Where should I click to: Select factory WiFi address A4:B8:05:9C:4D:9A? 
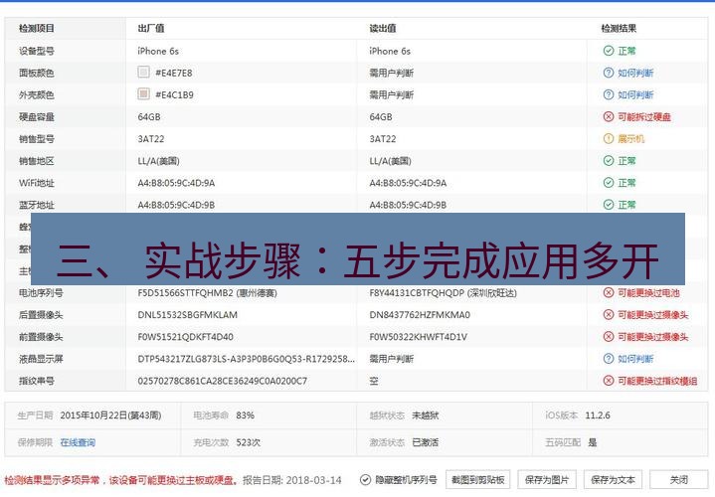(176, 183)
